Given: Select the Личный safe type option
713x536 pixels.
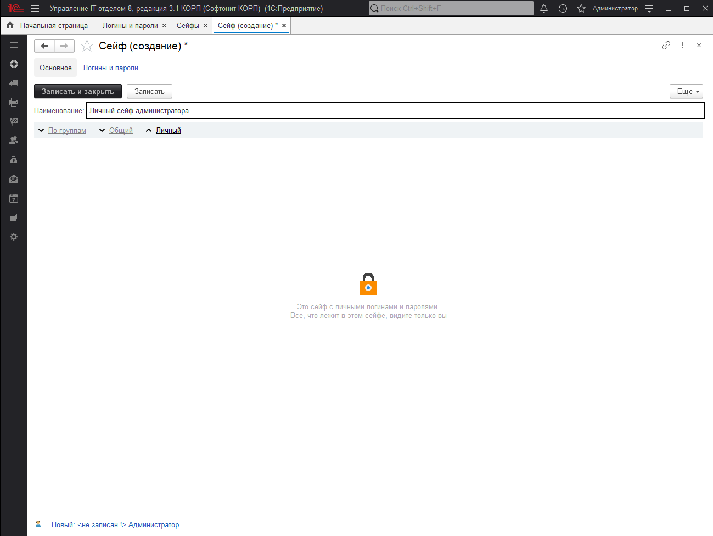Looking at the screenshot, I should (x=168, y=131).
